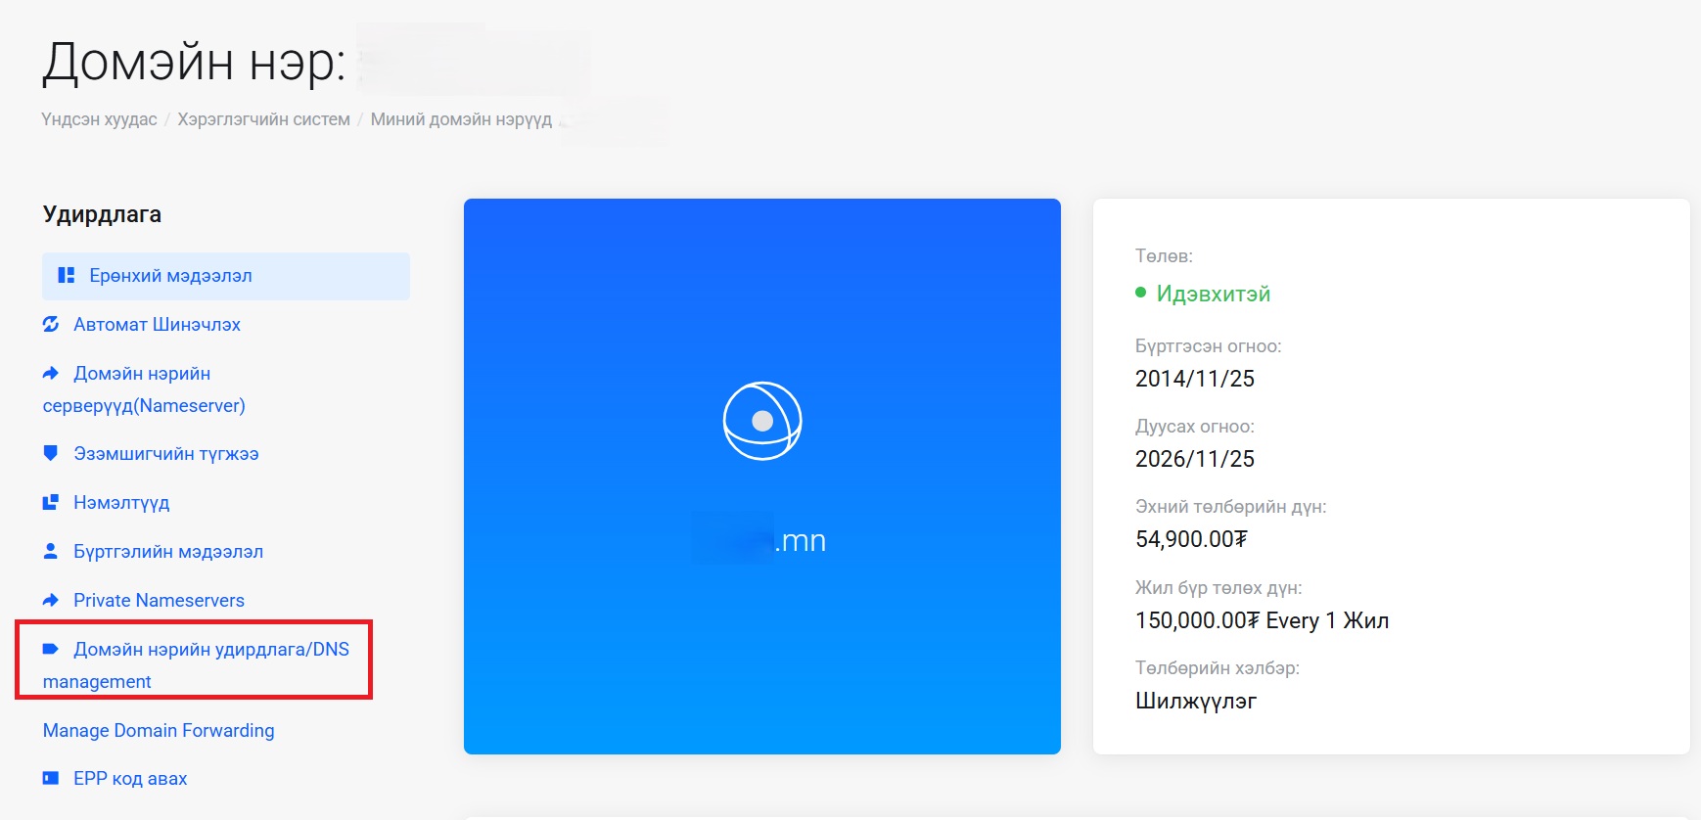Image resolution: width=1701 pixels, height=820 pixels.
Task: Click the refresh icon for Автомат Шинэчлэх
Action: pos(51,324)
